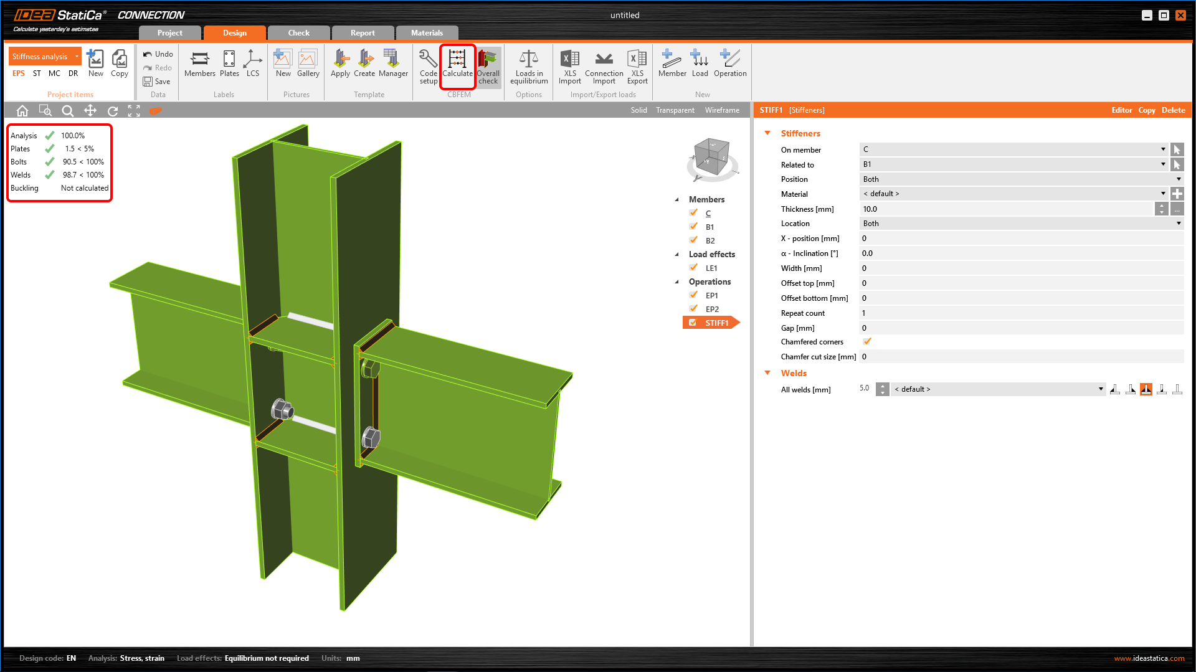The height and width of the screenshot is (672, 1196).
Task: Click the Thickness value field
Action: point(1006,209)
